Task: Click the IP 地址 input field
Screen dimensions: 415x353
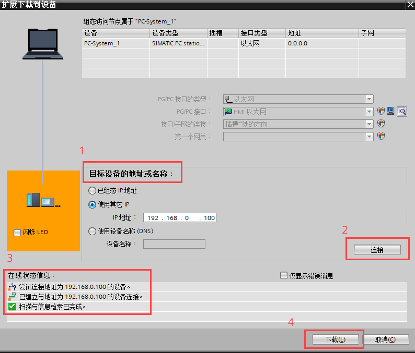Action: click(x=180, y=217)
